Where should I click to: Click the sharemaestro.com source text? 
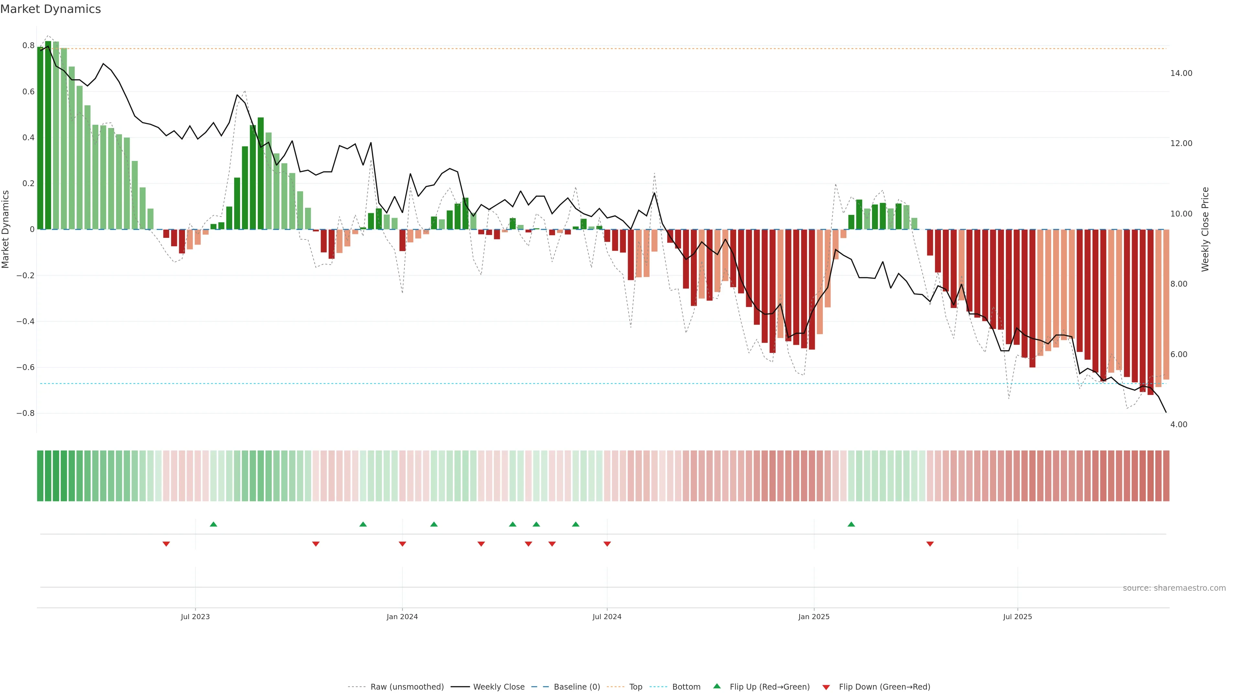(x=1174, y=588)
